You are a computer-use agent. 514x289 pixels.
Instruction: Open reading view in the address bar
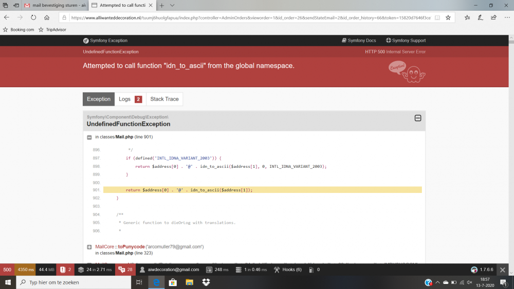(x=437, y=17)
